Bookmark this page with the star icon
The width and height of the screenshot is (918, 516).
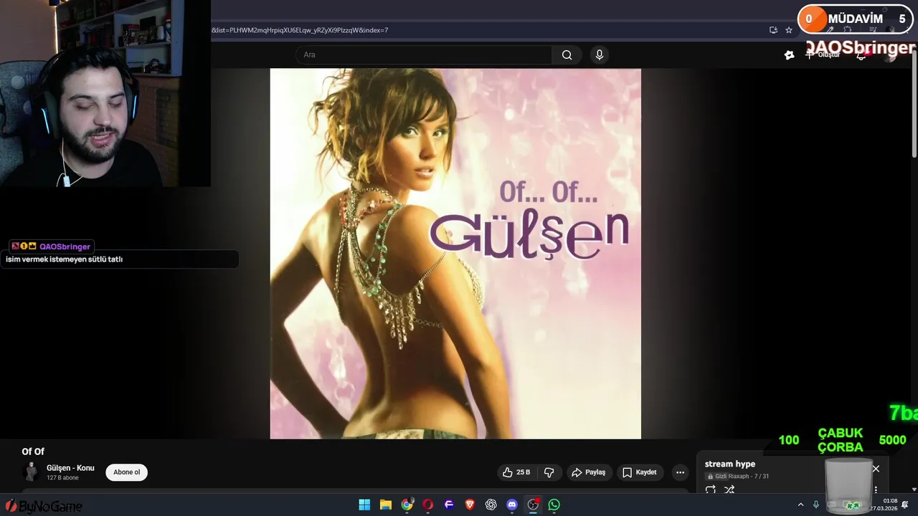click(x=789, y=30)
